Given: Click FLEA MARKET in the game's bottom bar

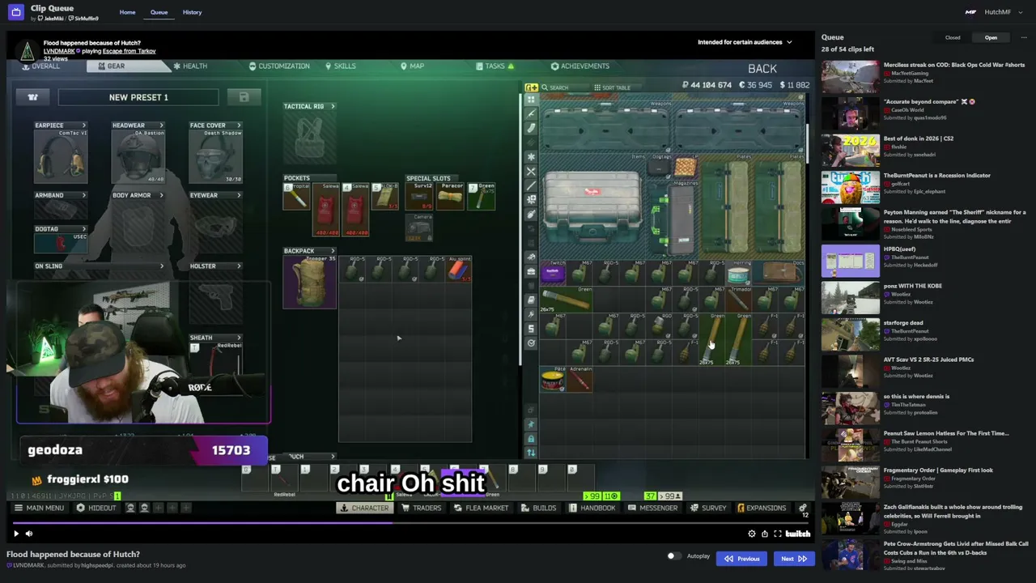Looking at the screenshot, I should coord(482,509).
